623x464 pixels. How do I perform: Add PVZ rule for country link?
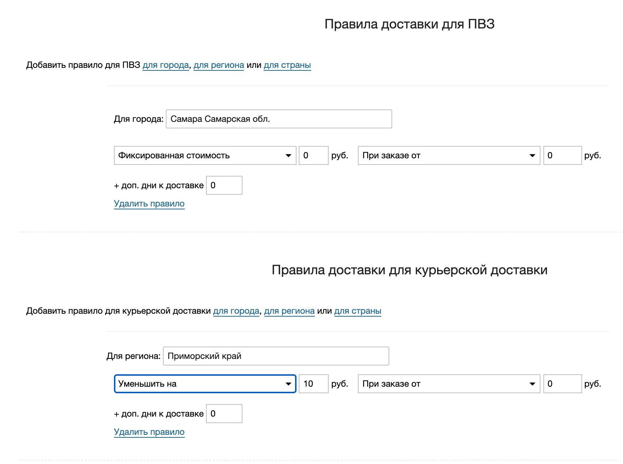click(287, 65)
